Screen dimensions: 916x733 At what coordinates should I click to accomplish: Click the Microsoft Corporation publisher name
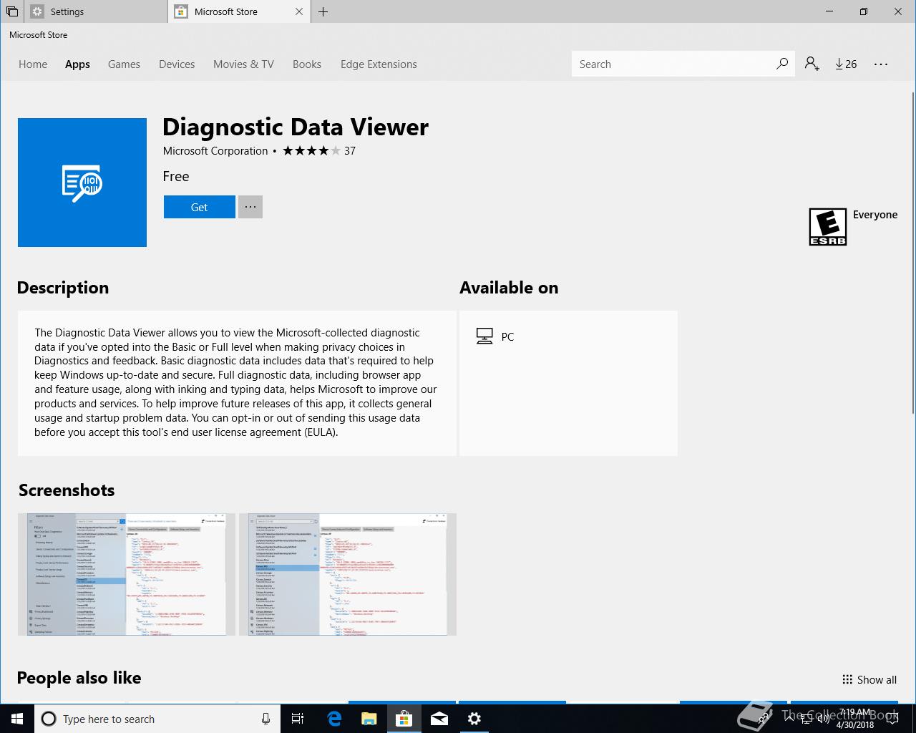pos(215,150)
